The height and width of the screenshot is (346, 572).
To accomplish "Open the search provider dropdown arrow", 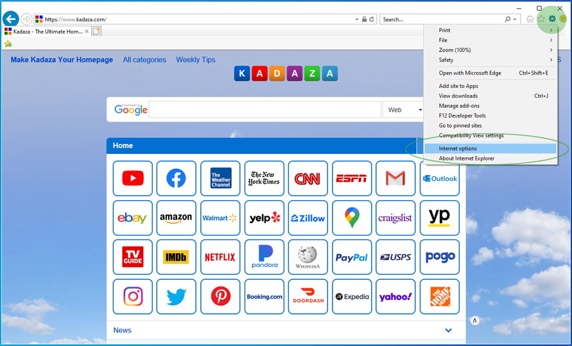I will tap(515, 19).
